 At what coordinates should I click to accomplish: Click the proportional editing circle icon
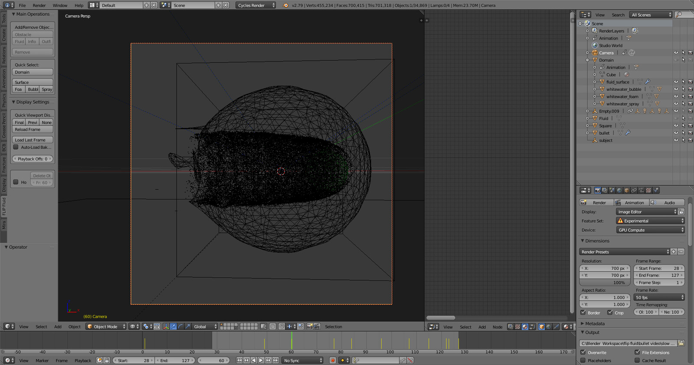click(272, 326)
